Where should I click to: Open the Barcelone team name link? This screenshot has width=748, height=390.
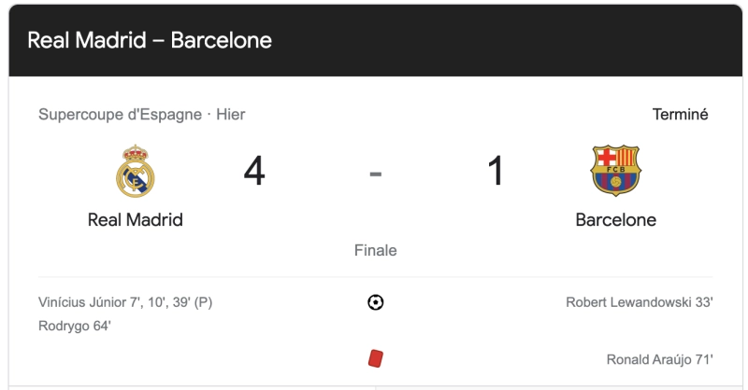616,220
